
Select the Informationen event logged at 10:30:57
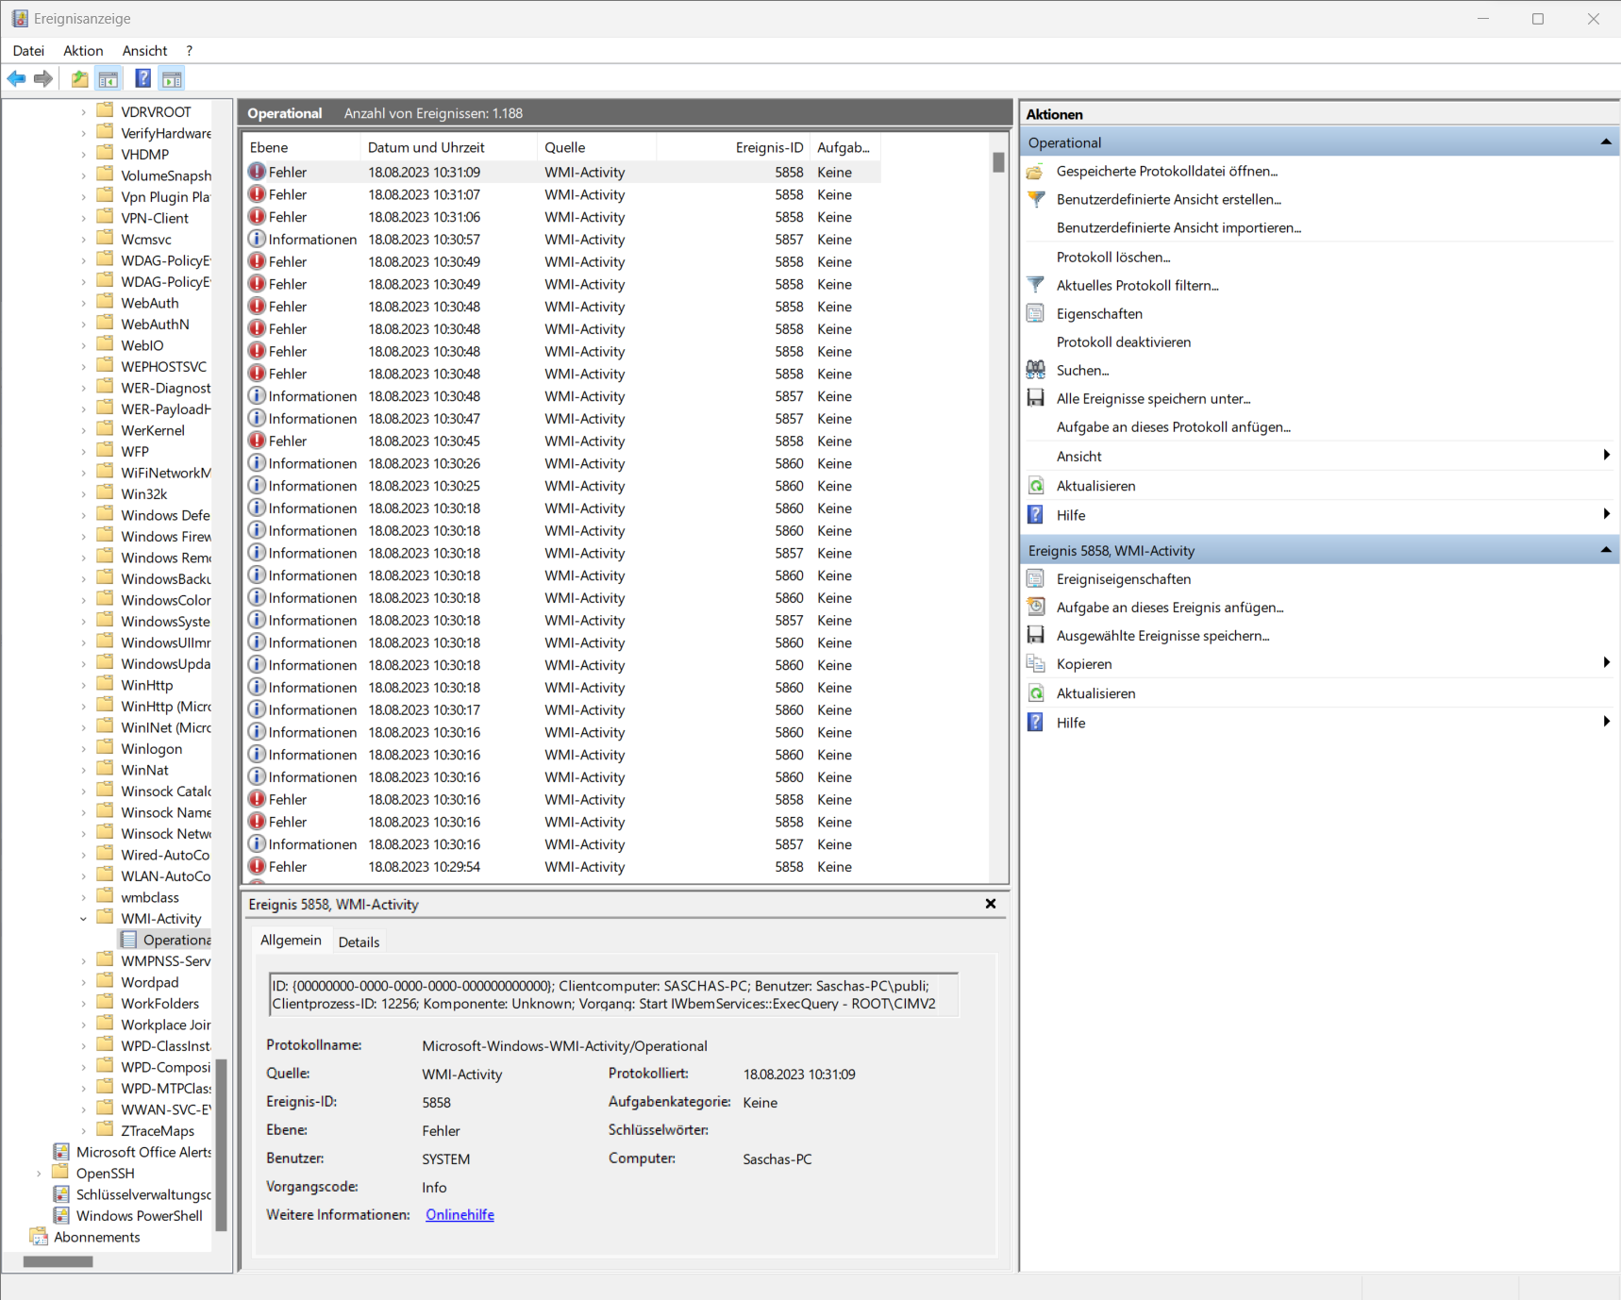coord(562,240)
